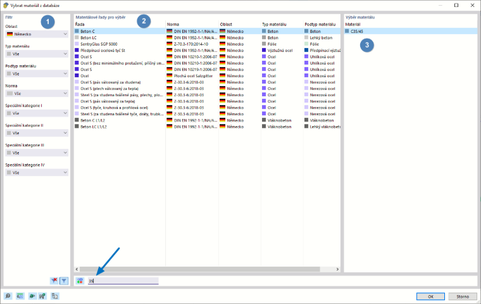Click the scroll left arrow of the series list

[77, 269]
